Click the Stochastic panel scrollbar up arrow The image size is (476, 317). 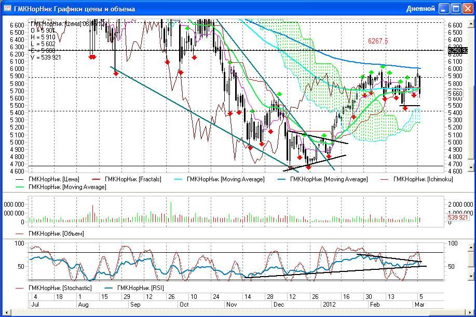(470, 248)
